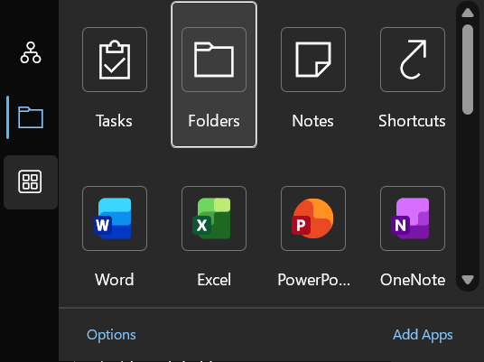Click the "Excel" label text

point(214,280)
